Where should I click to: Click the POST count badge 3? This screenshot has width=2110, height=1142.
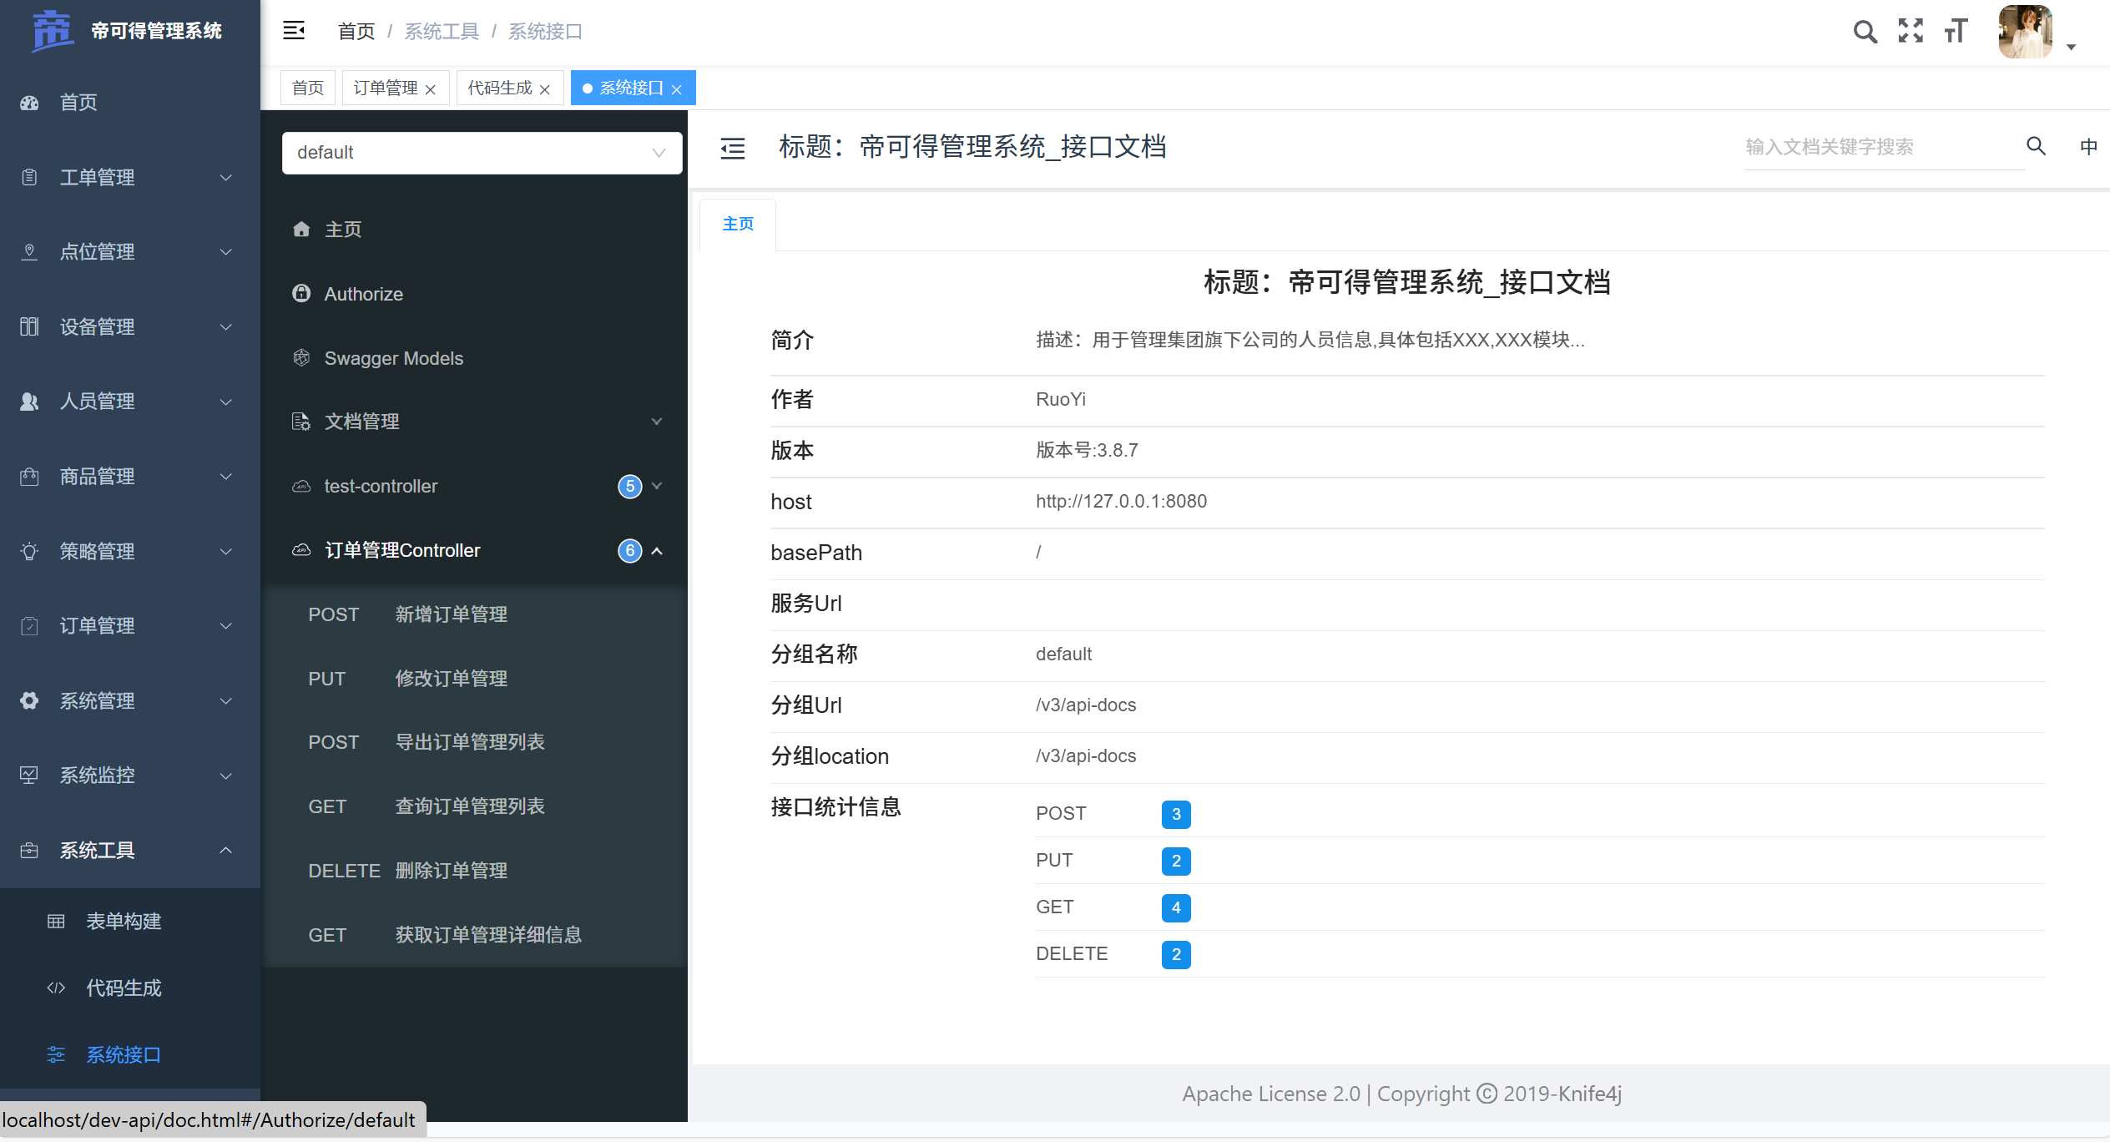tap(1176, 814)
